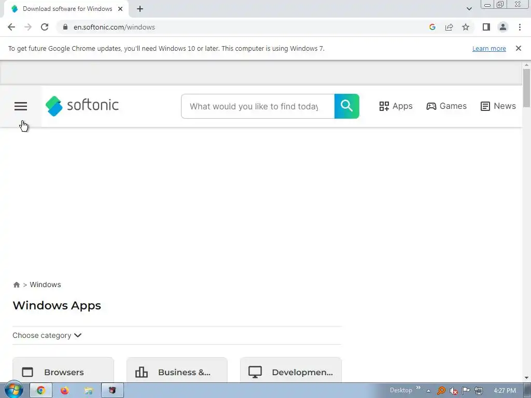Bookmark this tab with star
Screen dimensions: 531x398
coord(466,27)
